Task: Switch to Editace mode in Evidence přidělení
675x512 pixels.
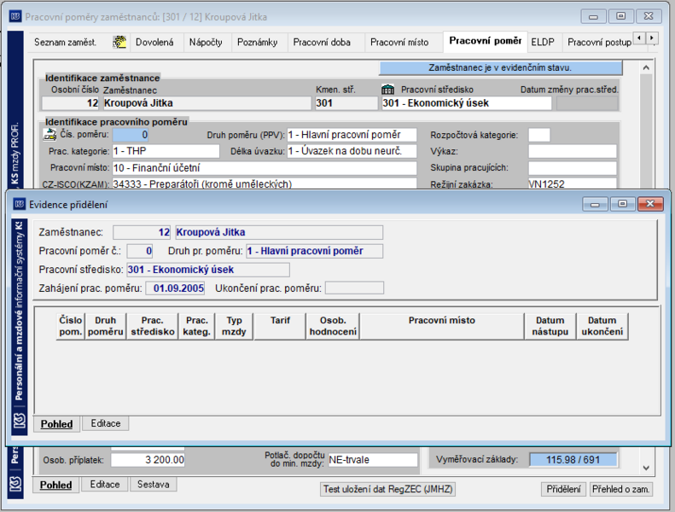Action: (106, 423)
